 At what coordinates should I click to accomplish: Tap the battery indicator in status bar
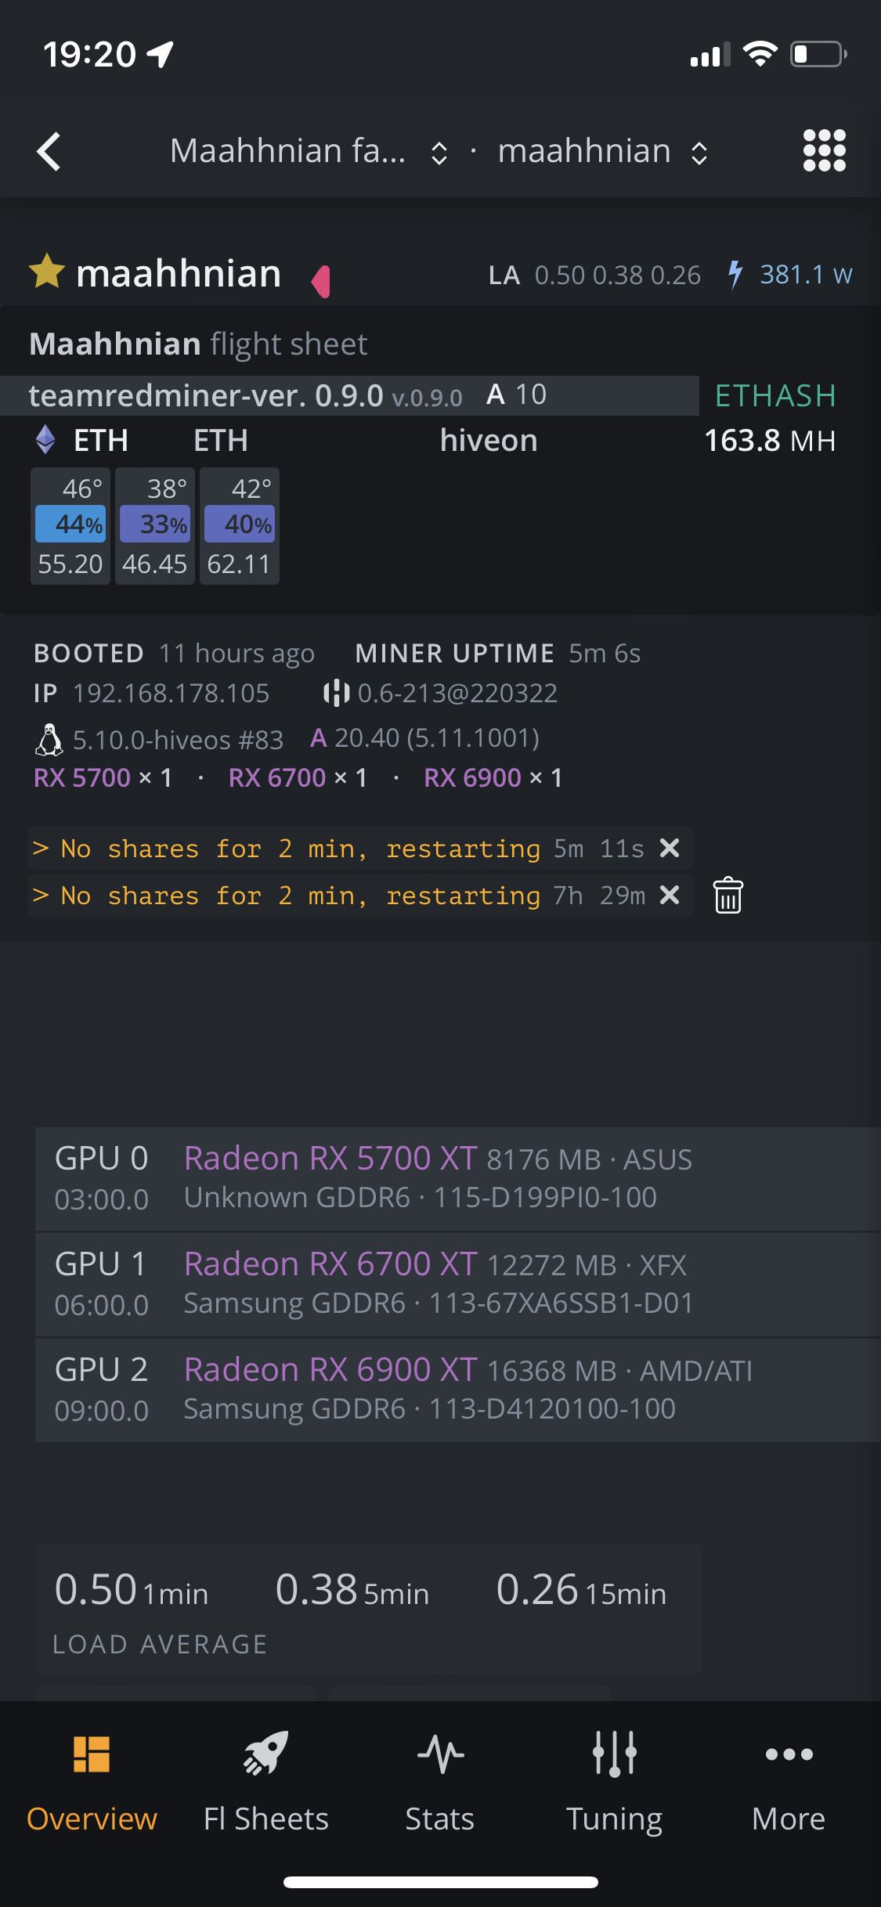(x=818, y=54)
